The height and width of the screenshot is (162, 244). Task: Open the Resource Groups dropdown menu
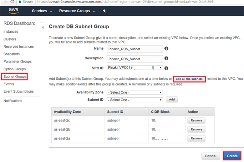coord(77,11)
